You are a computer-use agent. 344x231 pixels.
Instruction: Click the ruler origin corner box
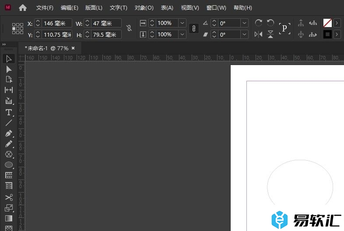click(x=22, y=58)
